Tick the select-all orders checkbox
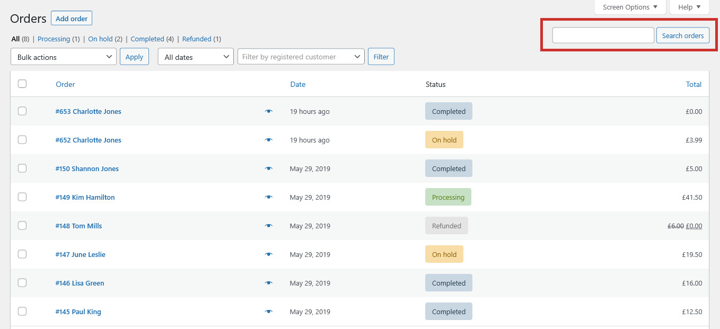Image resolution: width=720 pixels, height=329 pixels. click(x=22, y=84)
